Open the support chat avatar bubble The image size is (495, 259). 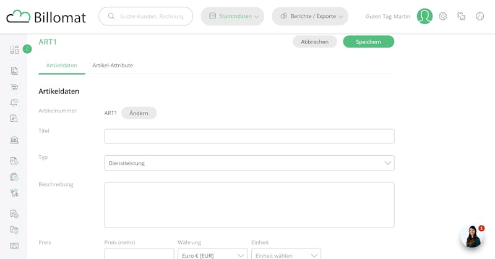coord(471,236)
